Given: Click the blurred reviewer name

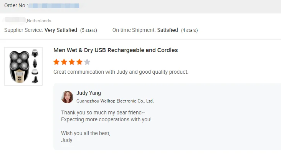Looking at the screenshot, I should (15, 20).
